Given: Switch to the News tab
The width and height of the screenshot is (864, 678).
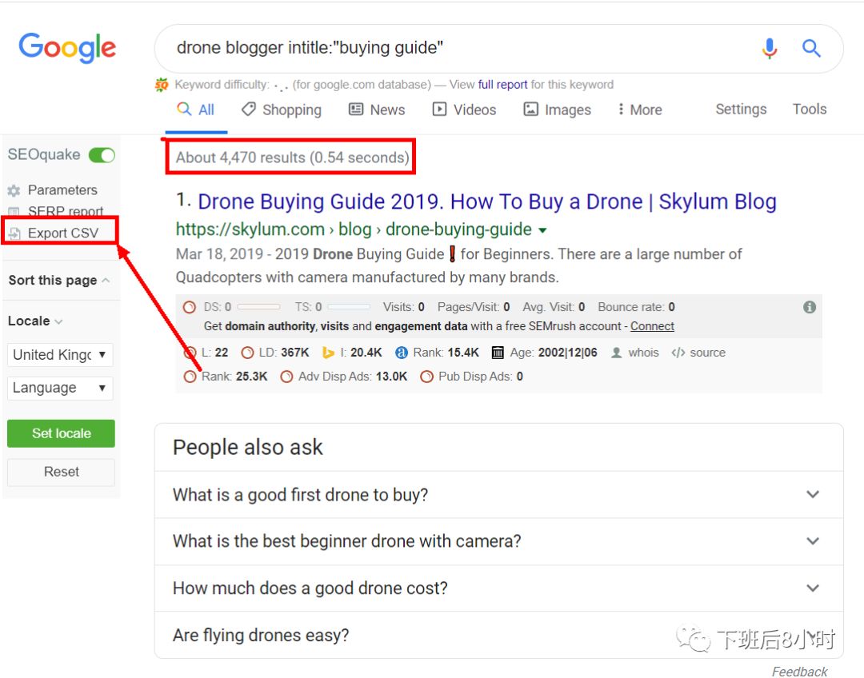Looking at the screenshot, I should [377, 110].
